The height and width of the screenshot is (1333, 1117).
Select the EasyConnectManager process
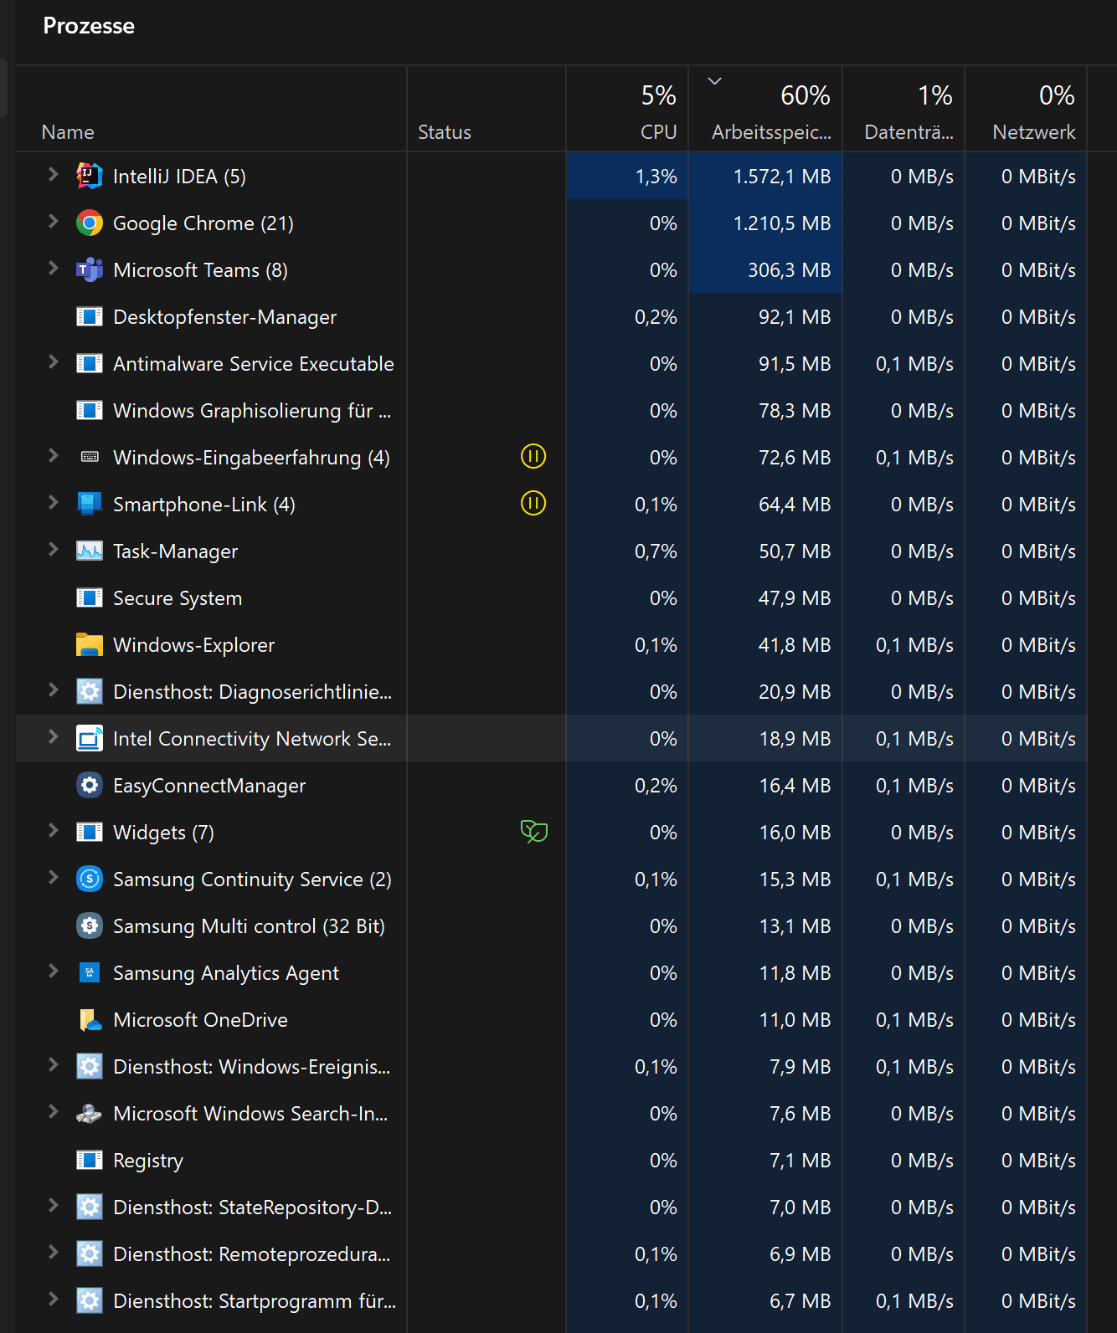coord(551,785)
